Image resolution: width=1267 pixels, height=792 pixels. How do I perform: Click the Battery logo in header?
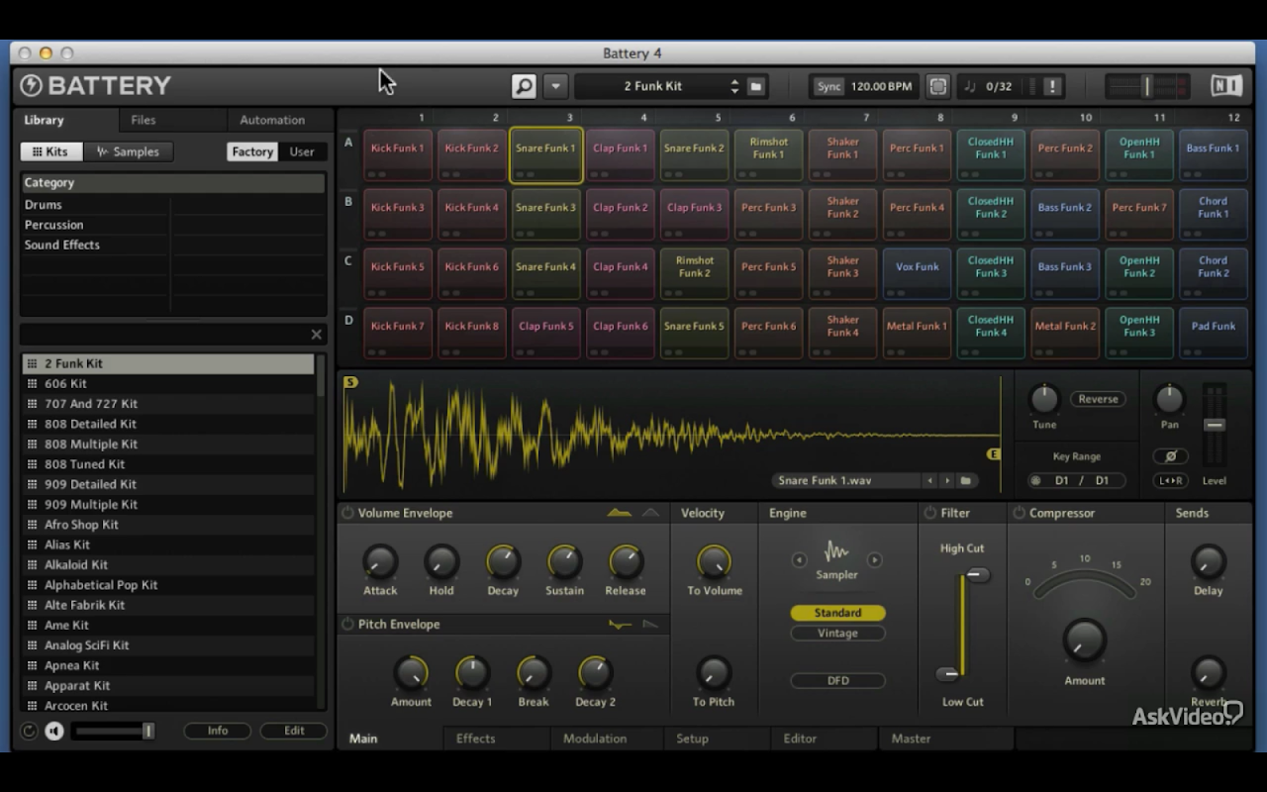click(x=96, y=86)
